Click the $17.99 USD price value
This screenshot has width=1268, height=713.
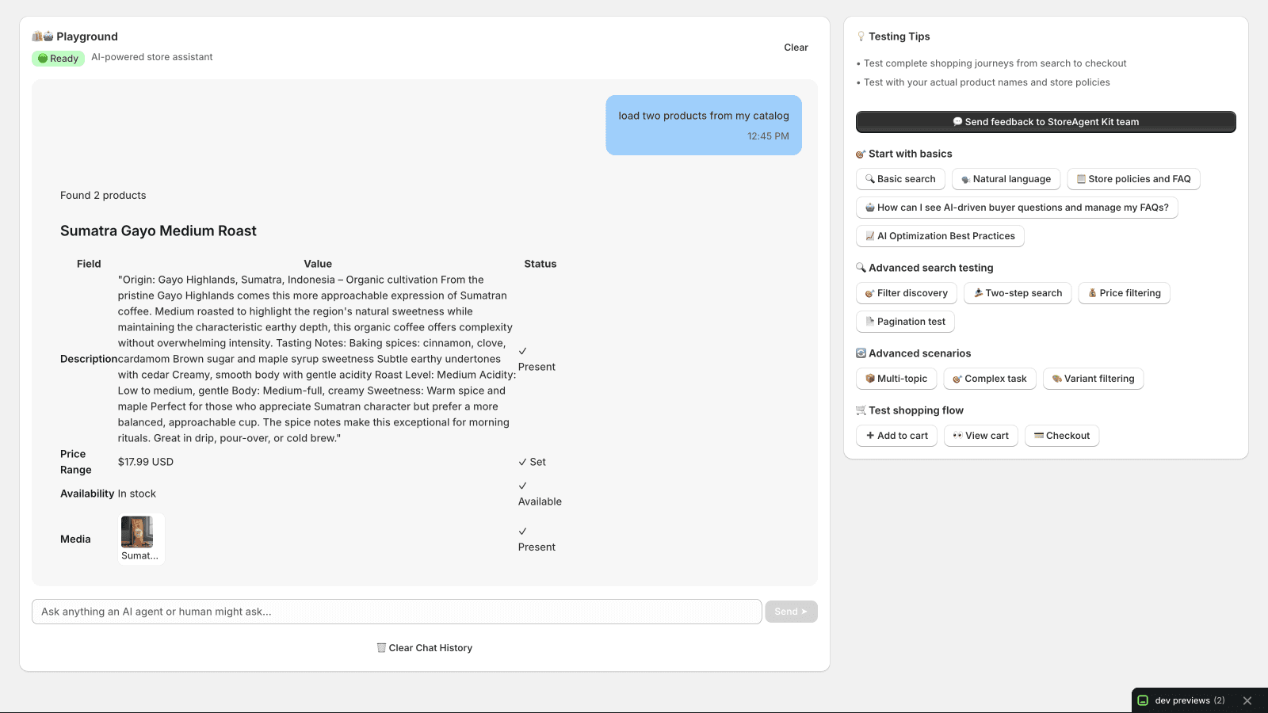[146, 462]
